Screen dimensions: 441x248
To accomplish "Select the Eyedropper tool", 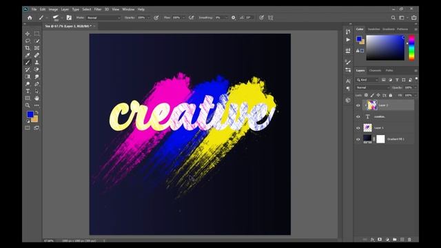I will (28, 55).
